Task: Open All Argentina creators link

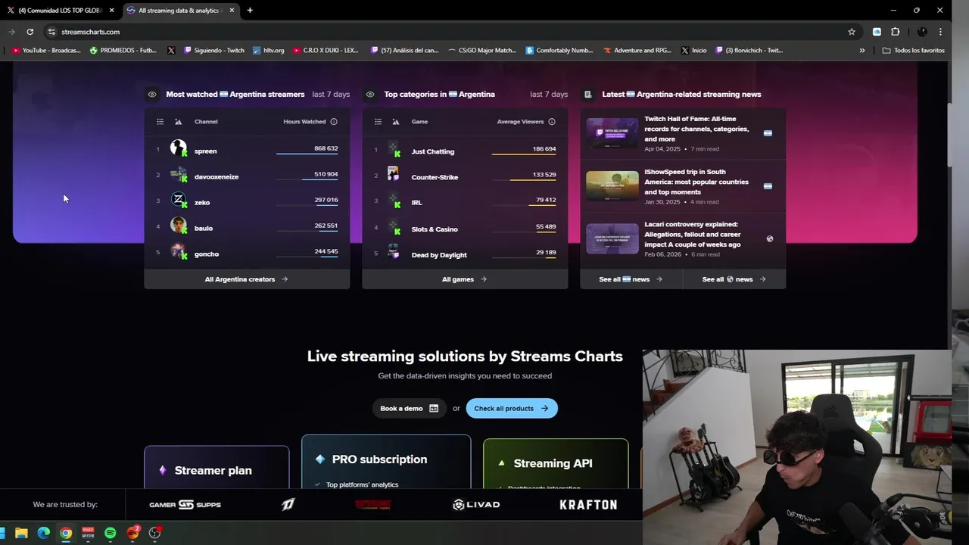Action: [247, 279]
